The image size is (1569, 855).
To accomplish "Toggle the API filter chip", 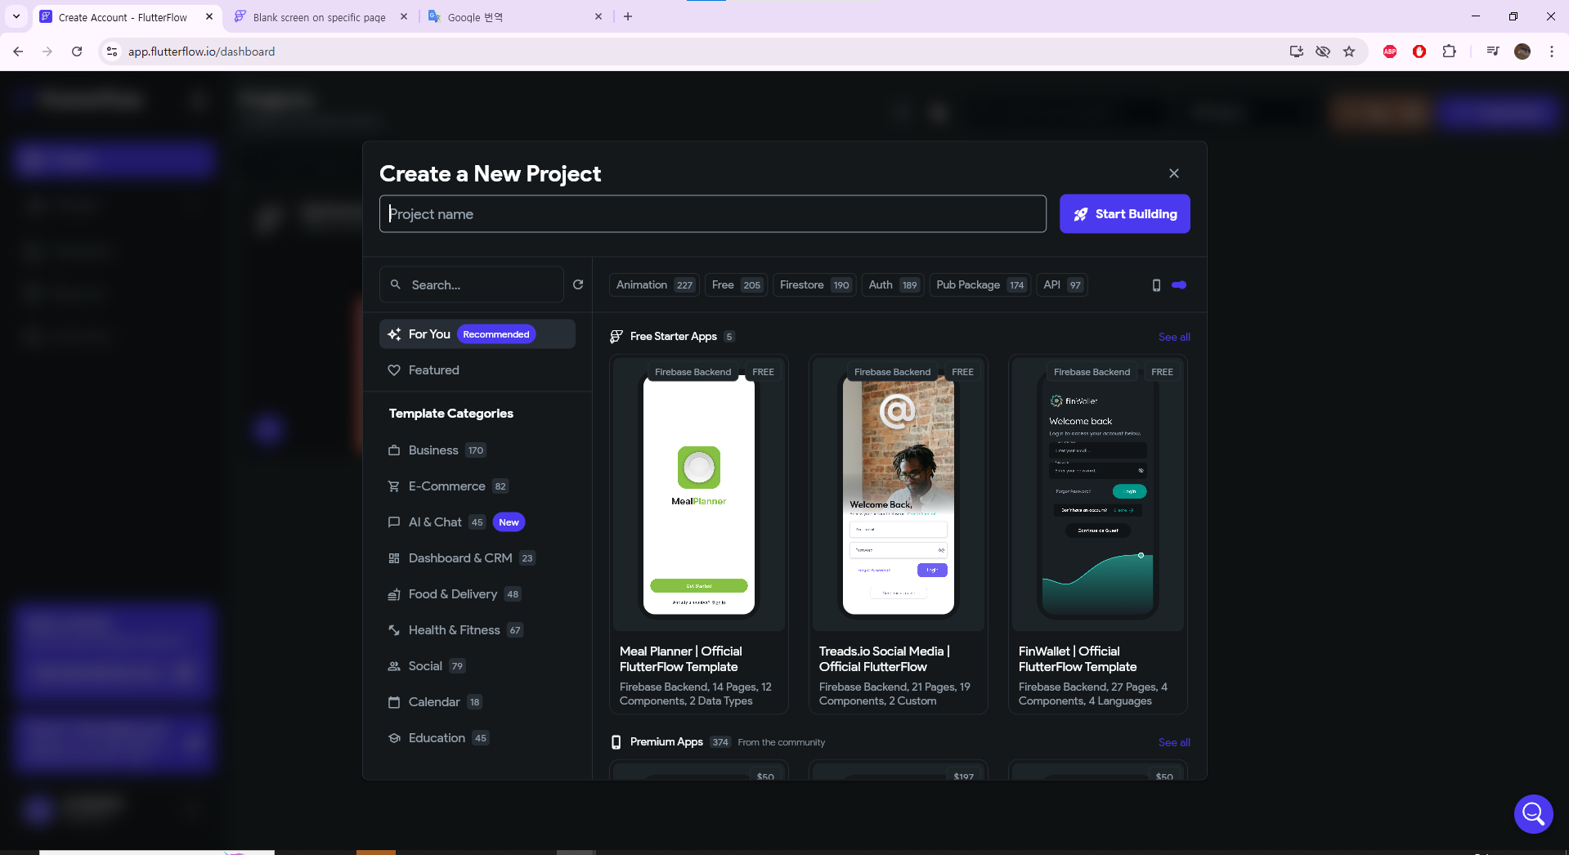I will pos(1062,285).
